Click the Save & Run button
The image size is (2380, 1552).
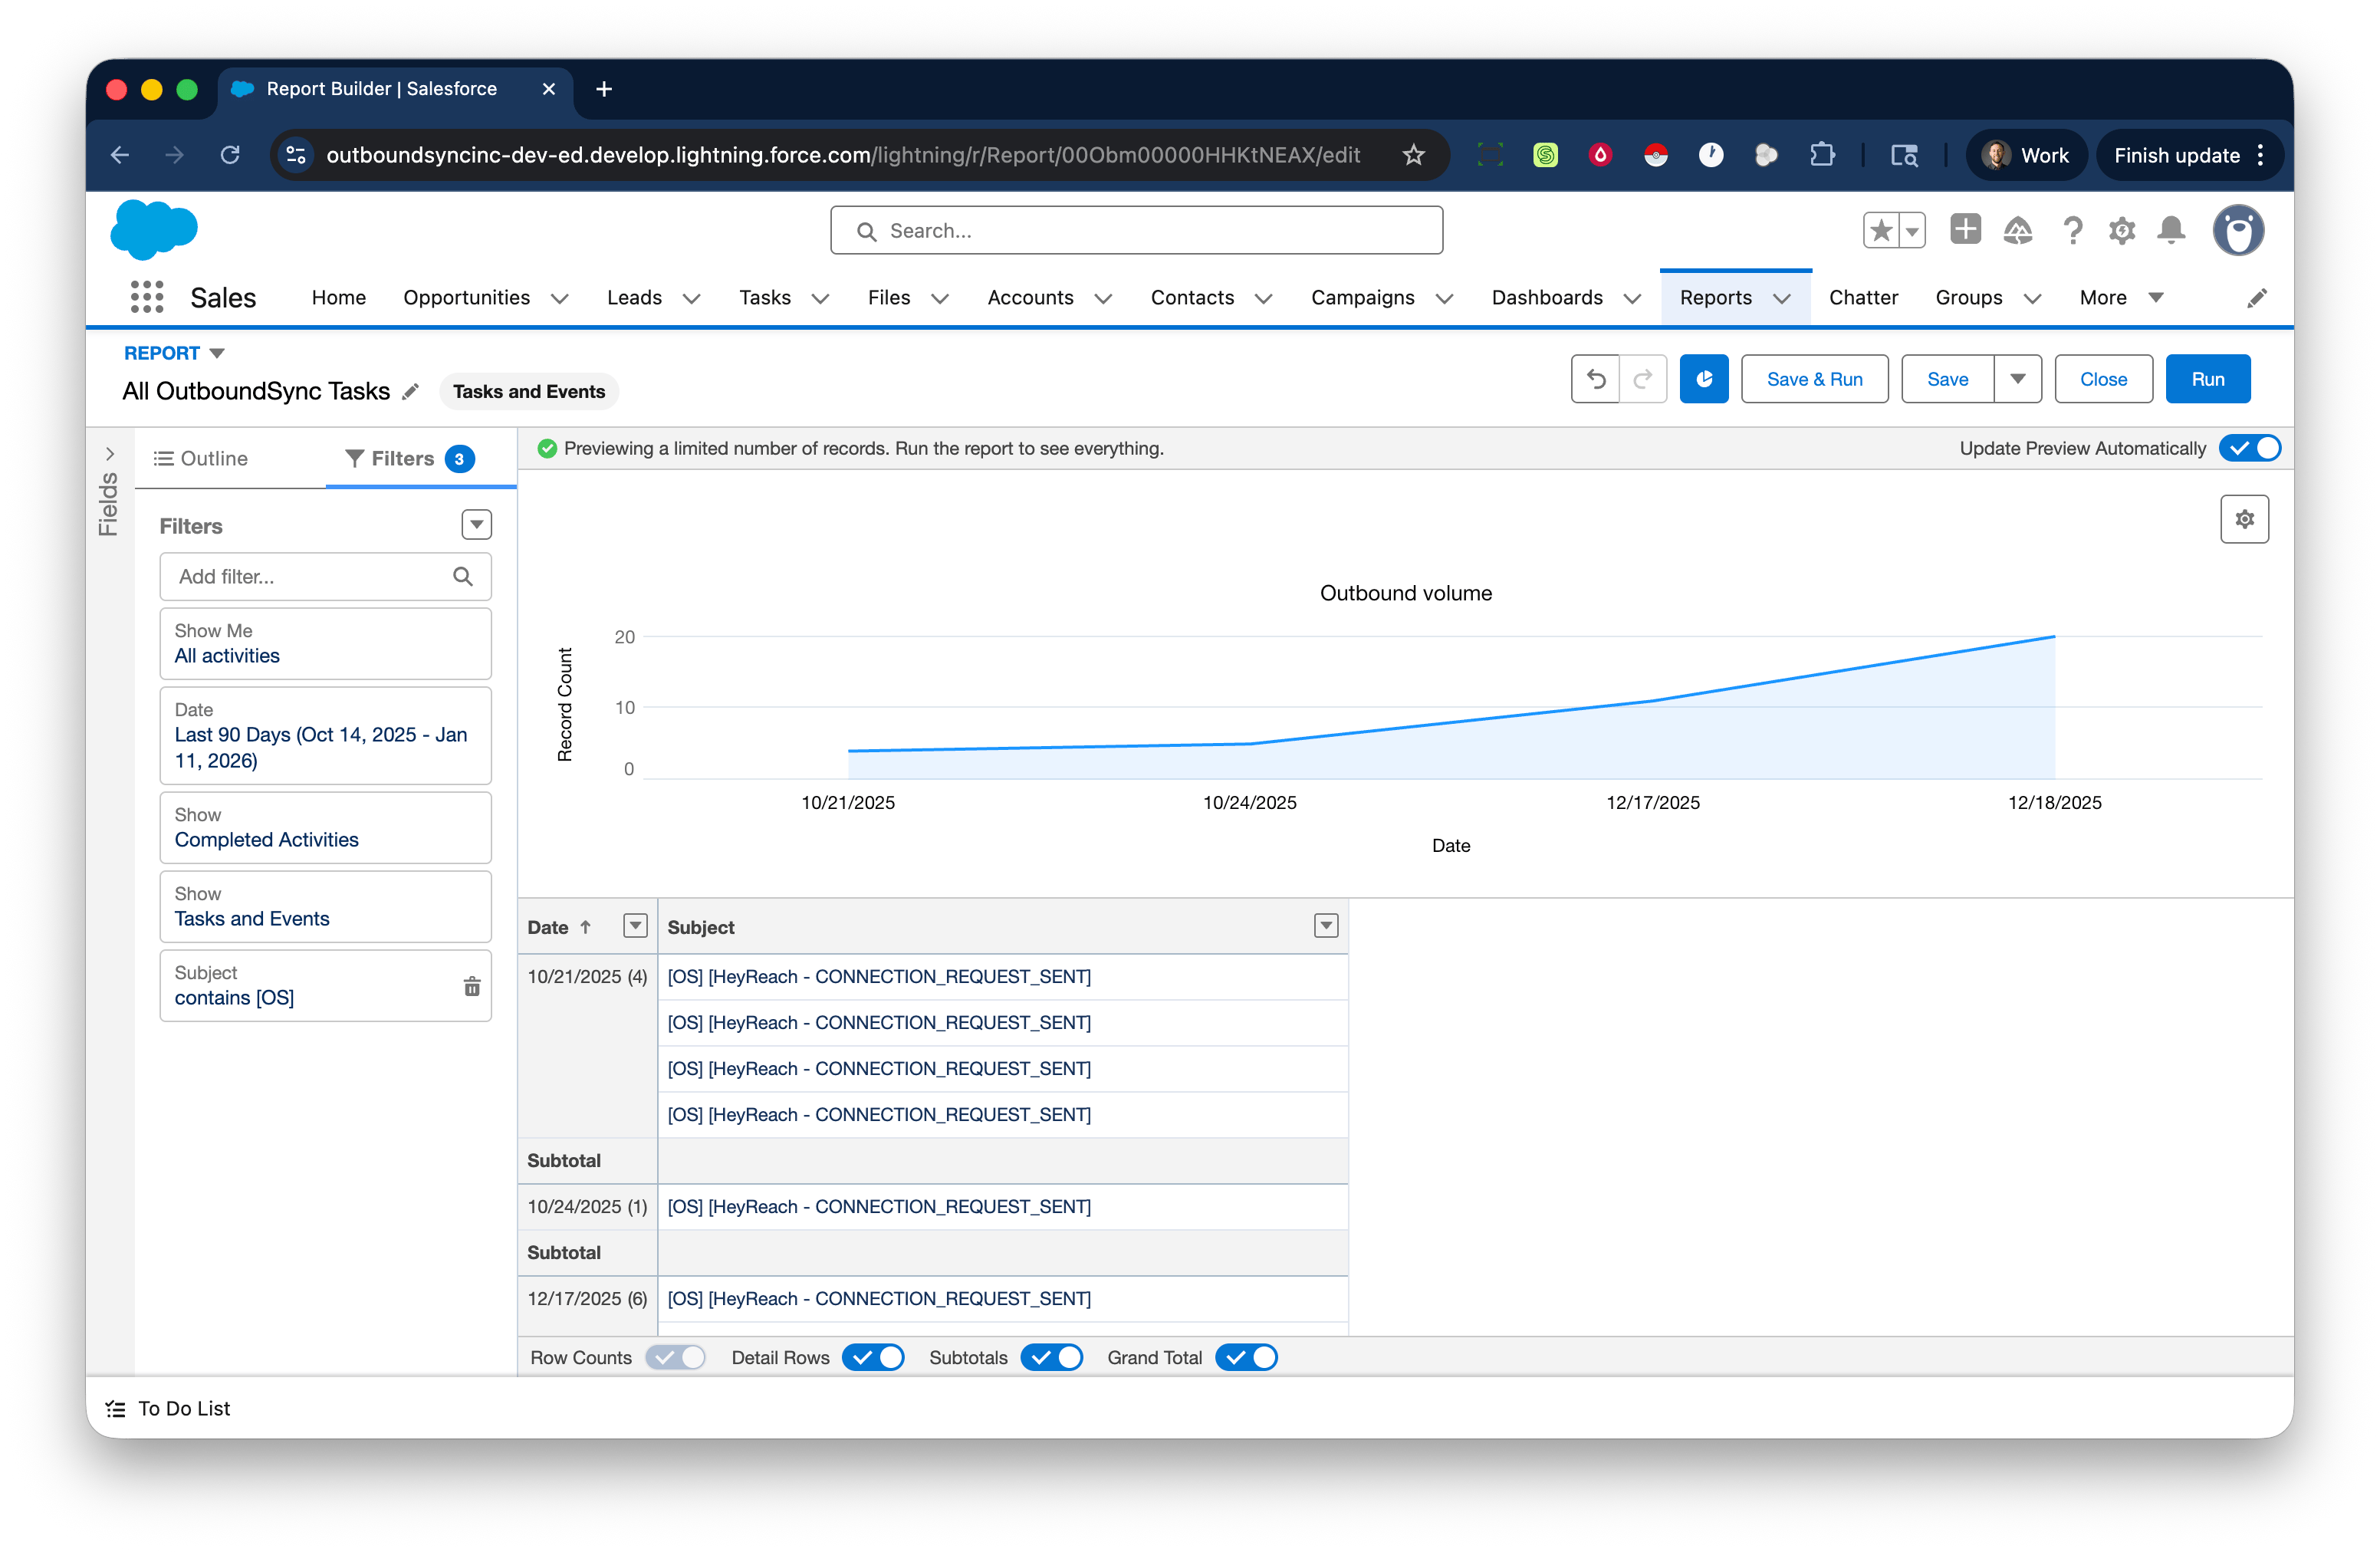1814,379
